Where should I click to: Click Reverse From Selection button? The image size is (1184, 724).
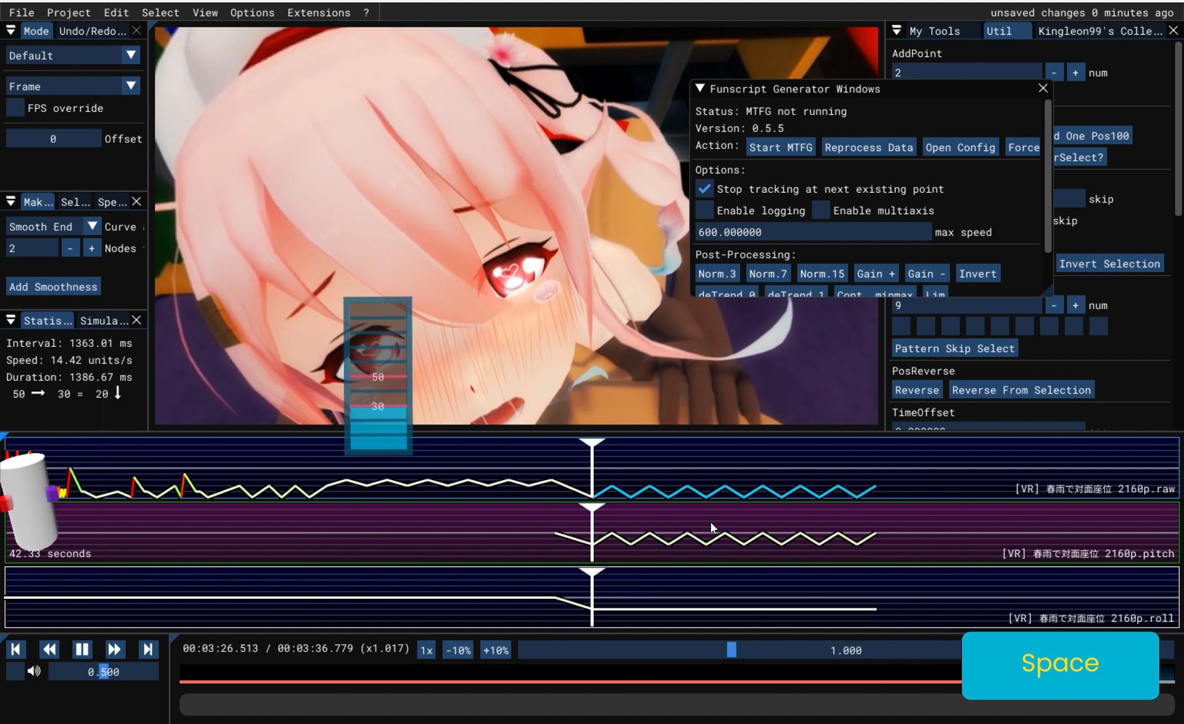[1021, 389]
